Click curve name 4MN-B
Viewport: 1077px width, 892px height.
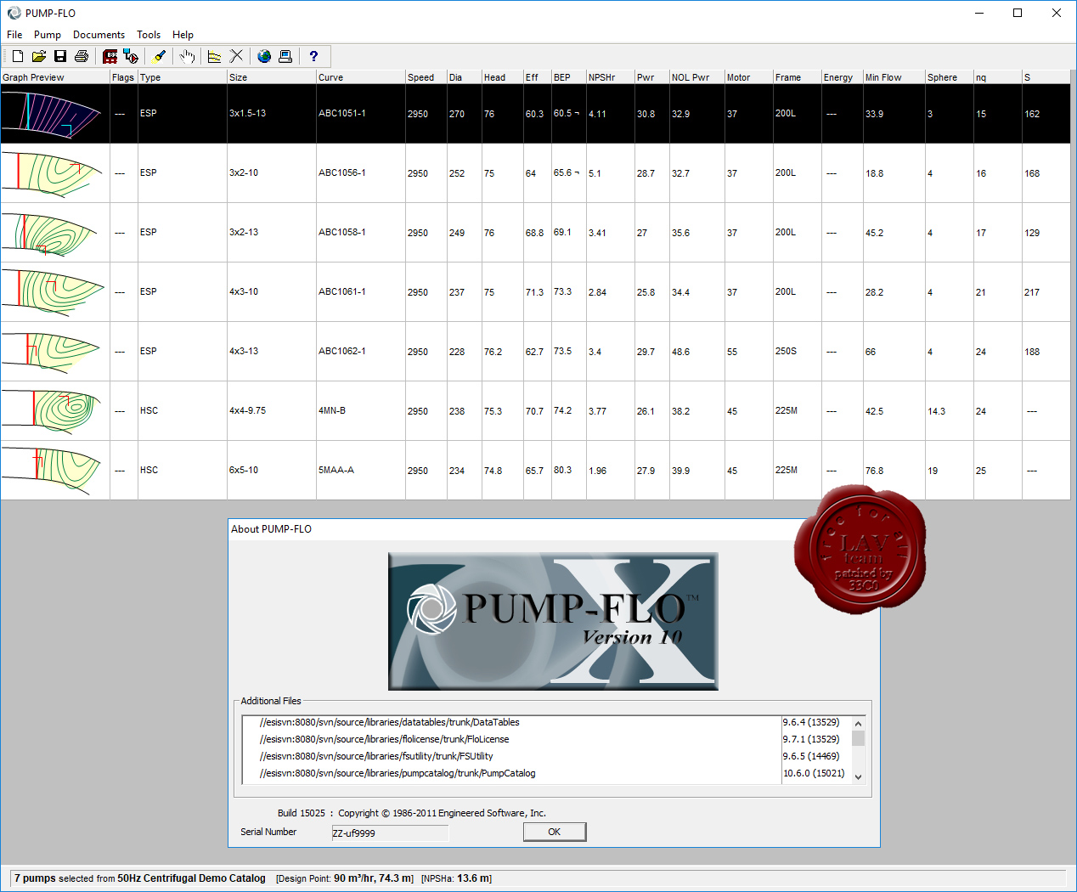(x=332, y=410)
